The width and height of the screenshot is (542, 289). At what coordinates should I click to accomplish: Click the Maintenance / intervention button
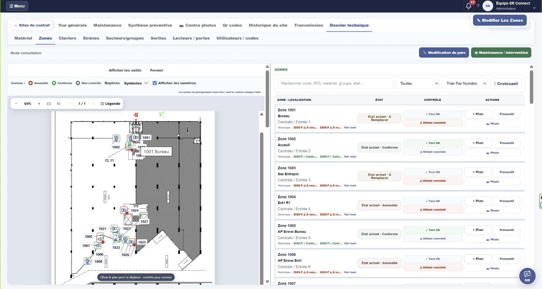501,52
